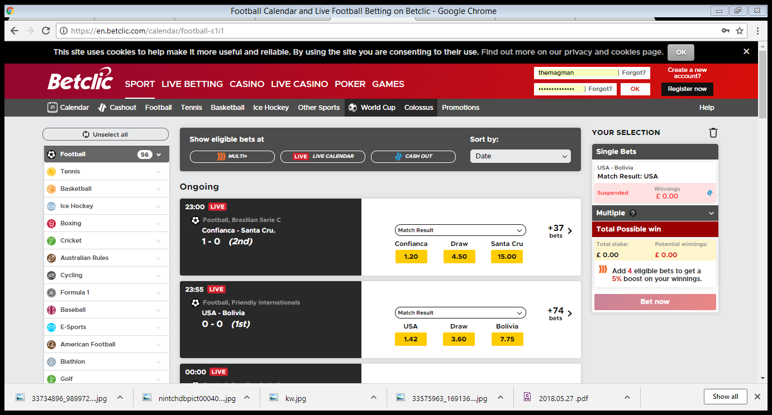
Task: Click the red OK login button
Action: [x=635, y=89]
